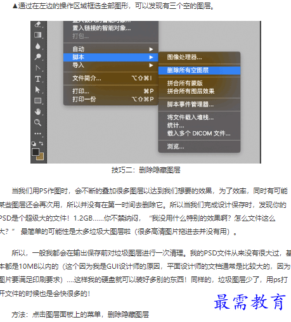This screenshot has height=322, width=291.
Task: Click the greyed 打包... menu item
Action: point(111,36)
